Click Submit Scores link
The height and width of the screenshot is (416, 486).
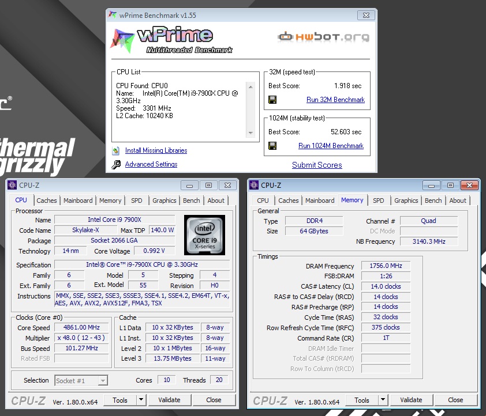tap(317, 165)
